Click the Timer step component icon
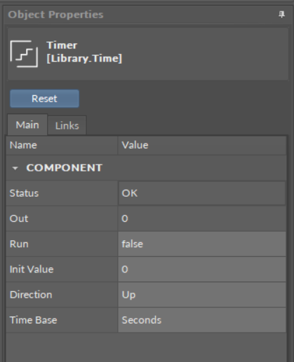The width and height of the screenshot is (294, 362). (24, 54)
